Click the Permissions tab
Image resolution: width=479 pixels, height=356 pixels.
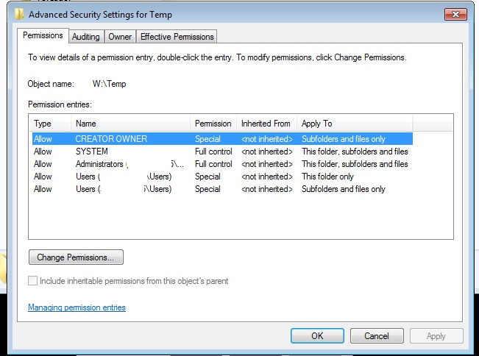point(43,35)
